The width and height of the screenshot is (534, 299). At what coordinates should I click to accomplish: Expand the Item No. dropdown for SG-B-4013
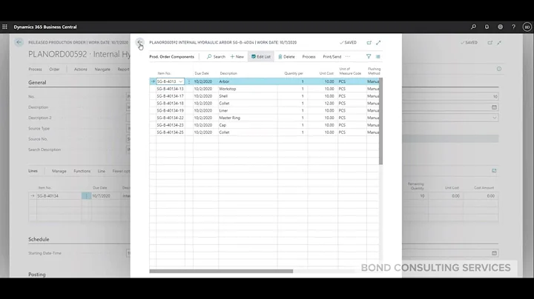[181, 81]
